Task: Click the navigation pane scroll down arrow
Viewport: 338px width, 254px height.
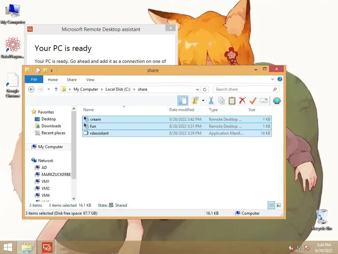Action: click(74, 198)
